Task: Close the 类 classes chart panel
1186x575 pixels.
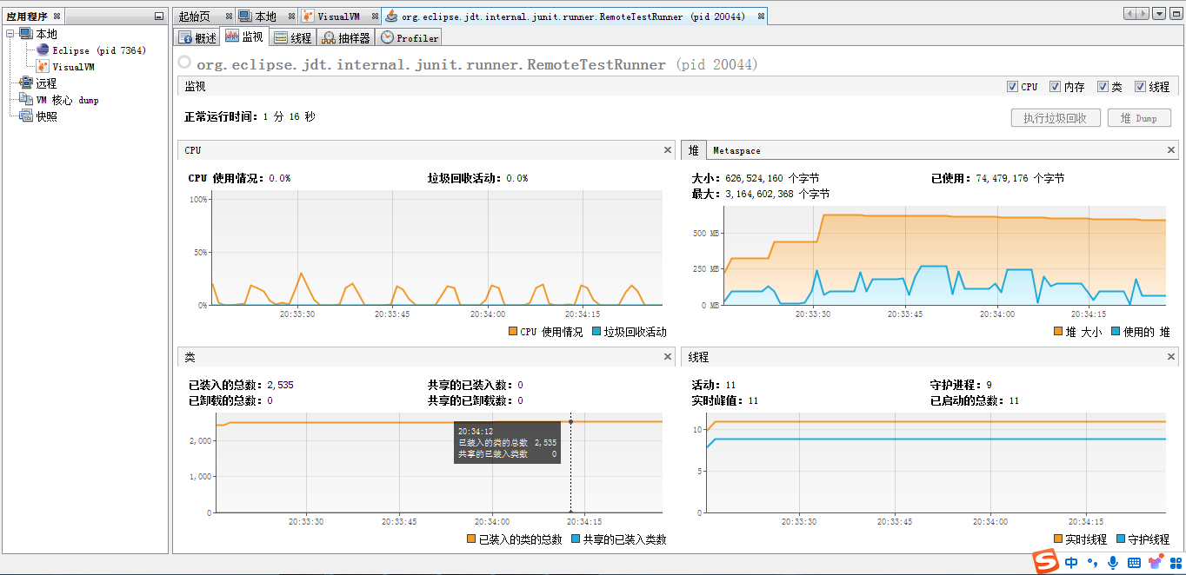Action: coord(668,357)
